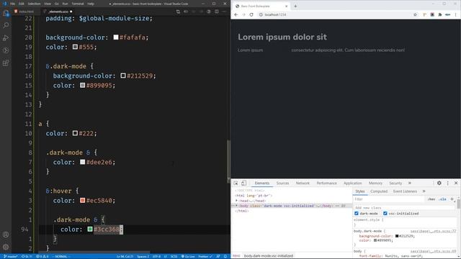The image size is (461, 259).
Task: Open DevTools Settings gear
Action: click(439, 183)
